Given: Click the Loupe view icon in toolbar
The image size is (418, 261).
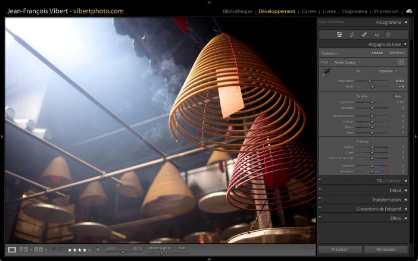Looking at the screenshot, I should point(12,250).
